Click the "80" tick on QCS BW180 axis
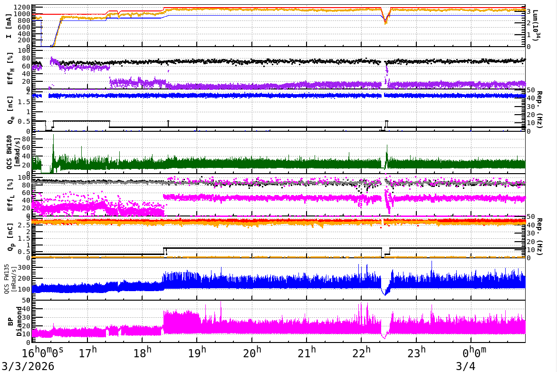This screenshot has width=557, height=372. [26, 139]
